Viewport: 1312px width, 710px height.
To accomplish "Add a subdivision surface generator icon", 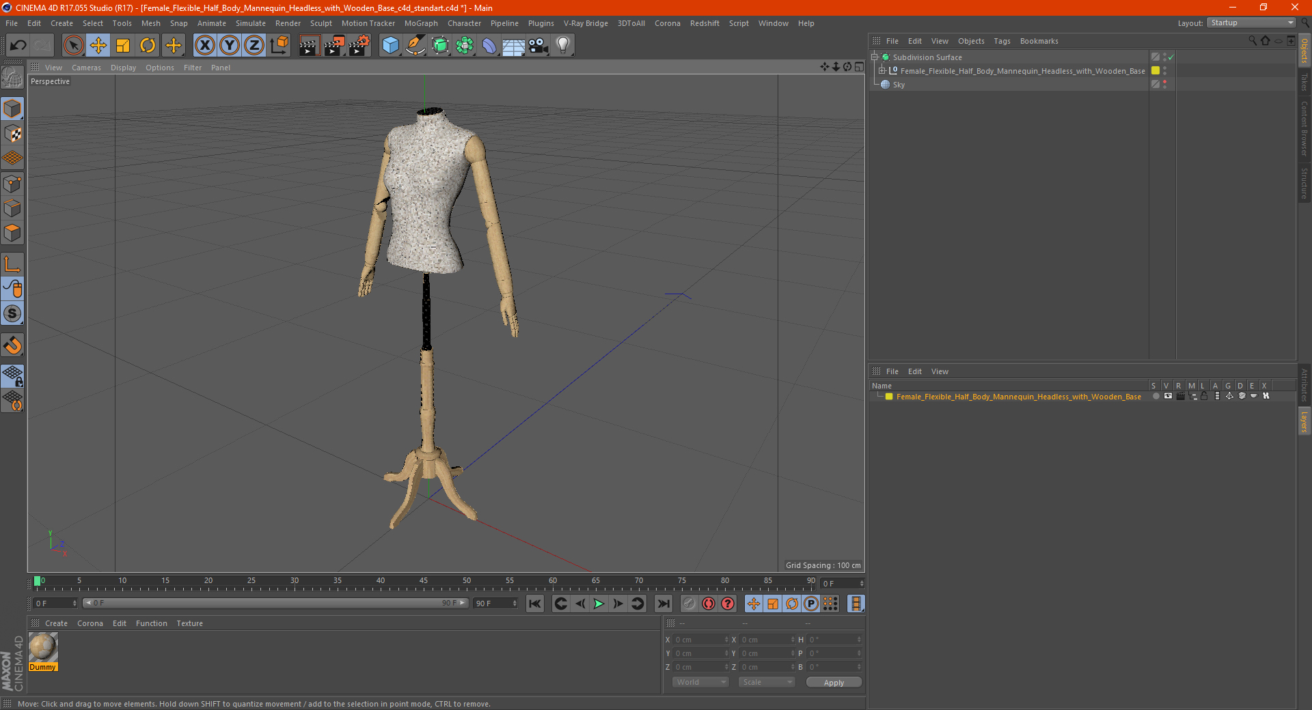I will [440, 46].
